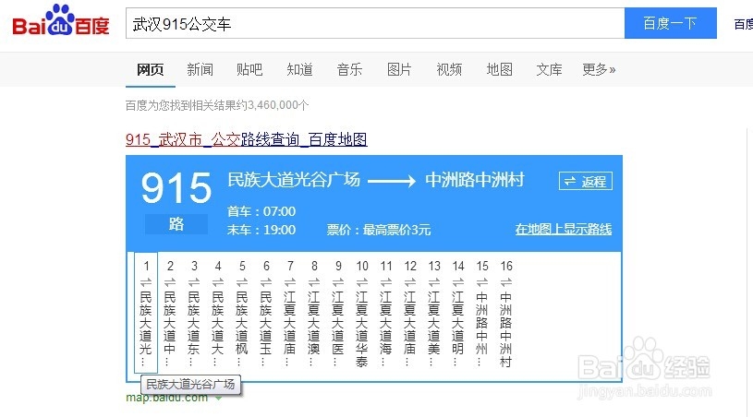Click the 百度一下 search button
This screenshot has width=753, height=417.
(x=671, y=23)
